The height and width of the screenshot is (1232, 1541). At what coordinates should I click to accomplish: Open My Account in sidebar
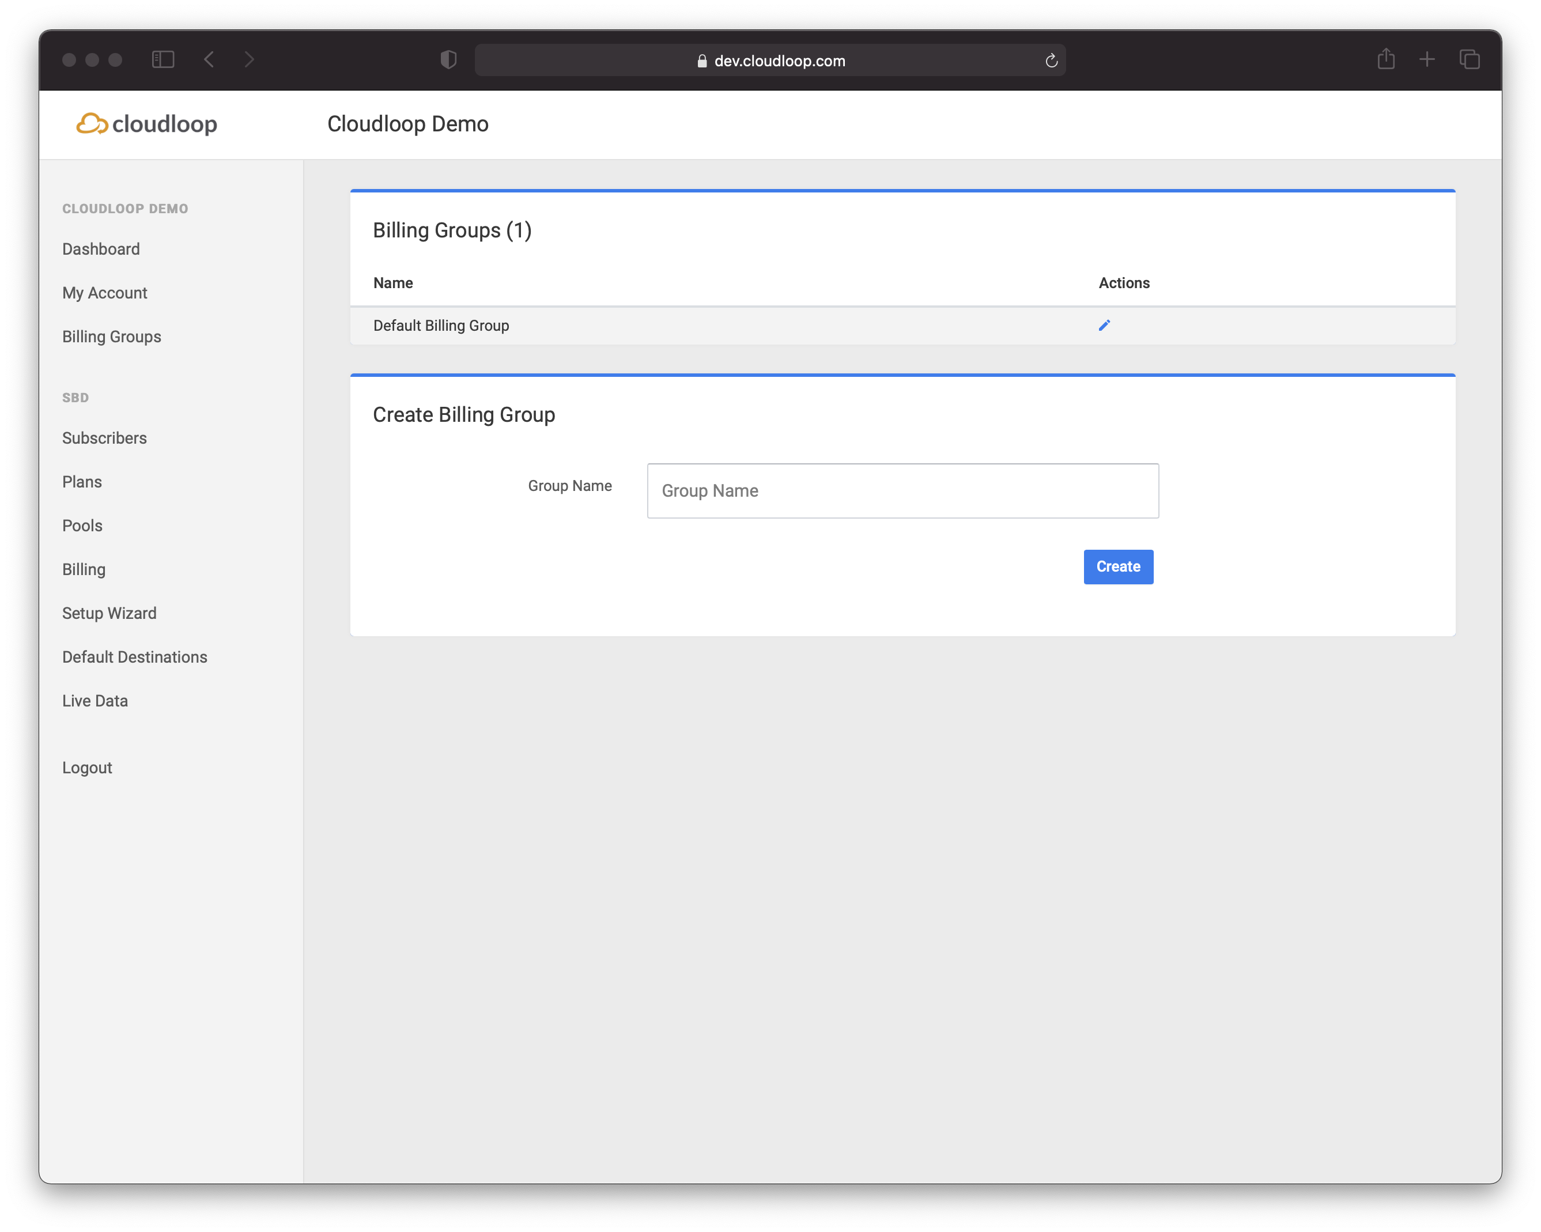pyautogui.click(x=104, y=293)
